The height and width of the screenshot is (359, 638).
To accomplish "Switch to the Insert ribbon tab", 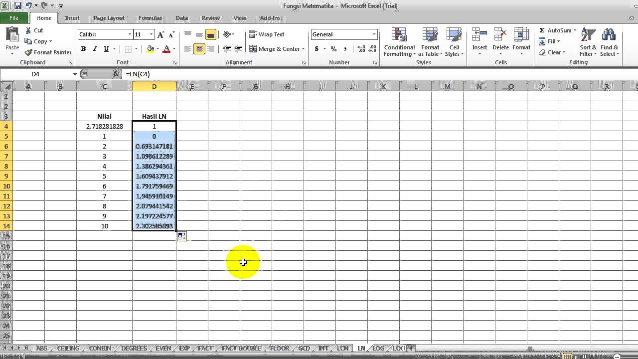I will [x=72, y=18].
